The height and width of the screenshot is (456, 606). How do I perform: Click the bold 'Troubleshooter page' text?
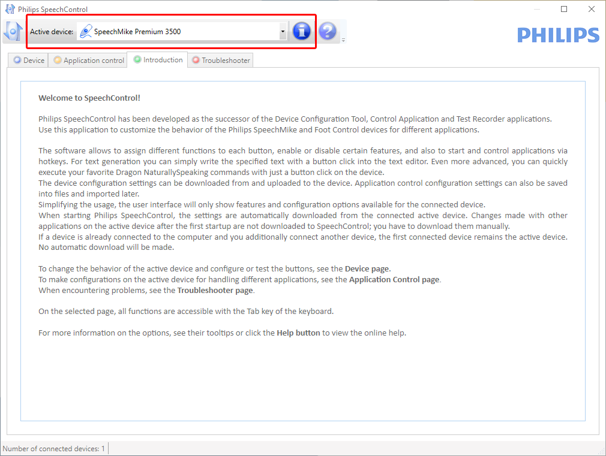coord(215,291)
